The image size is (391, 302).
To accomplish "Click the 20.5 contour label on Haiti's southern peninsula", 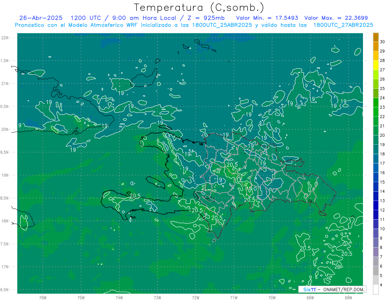I will [x=135, y=196].
